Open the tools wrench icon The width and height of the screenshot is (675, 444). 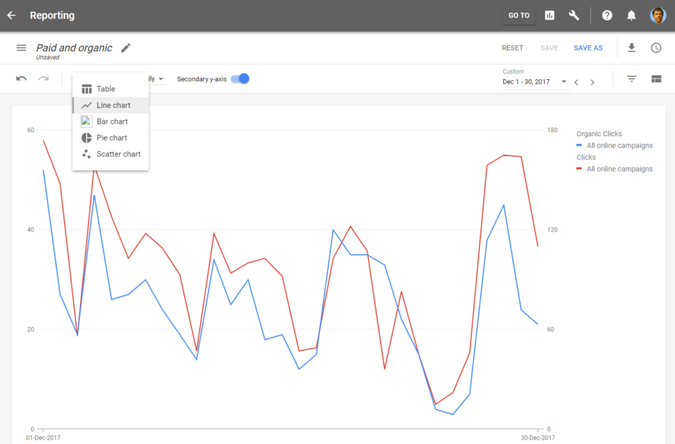pos(573,15)
